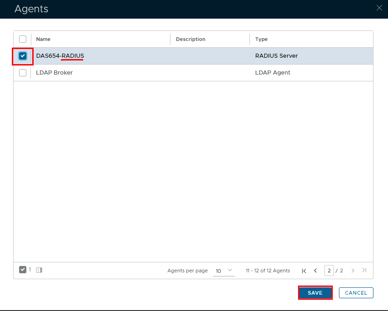Click the LDAP Broker row name

(x=54, y=73)
